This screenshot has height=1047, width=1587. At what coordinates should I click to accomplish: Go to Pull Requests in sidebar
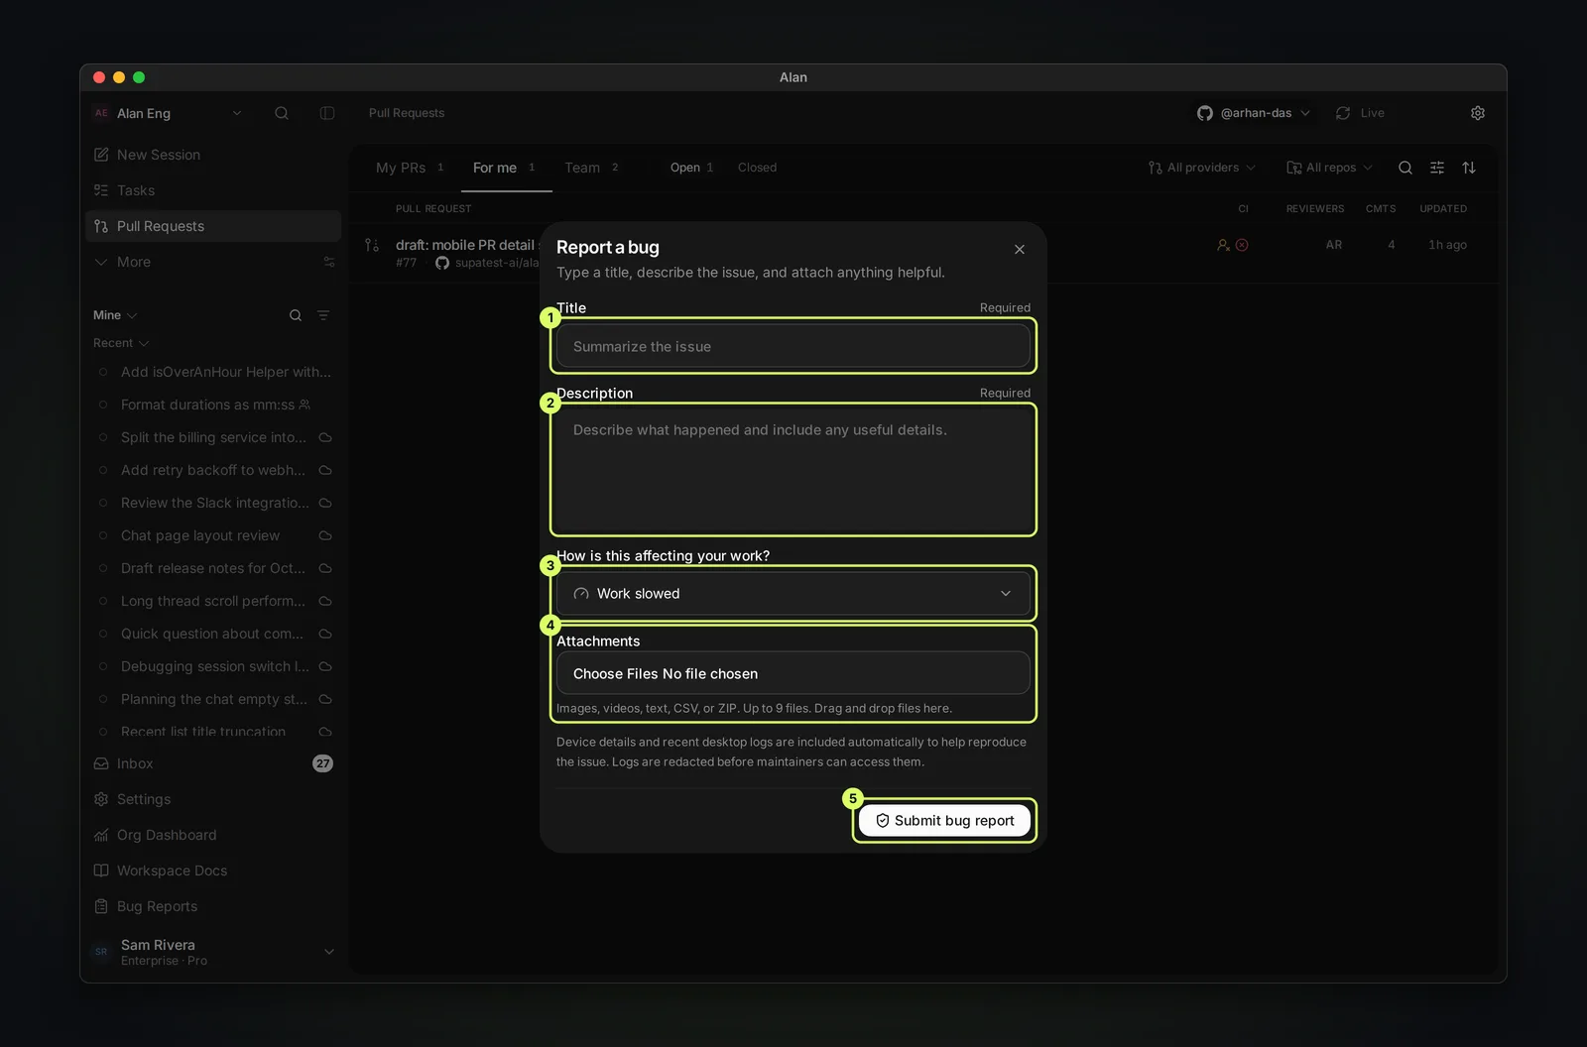pyautogui.click(x=213, y=226)
